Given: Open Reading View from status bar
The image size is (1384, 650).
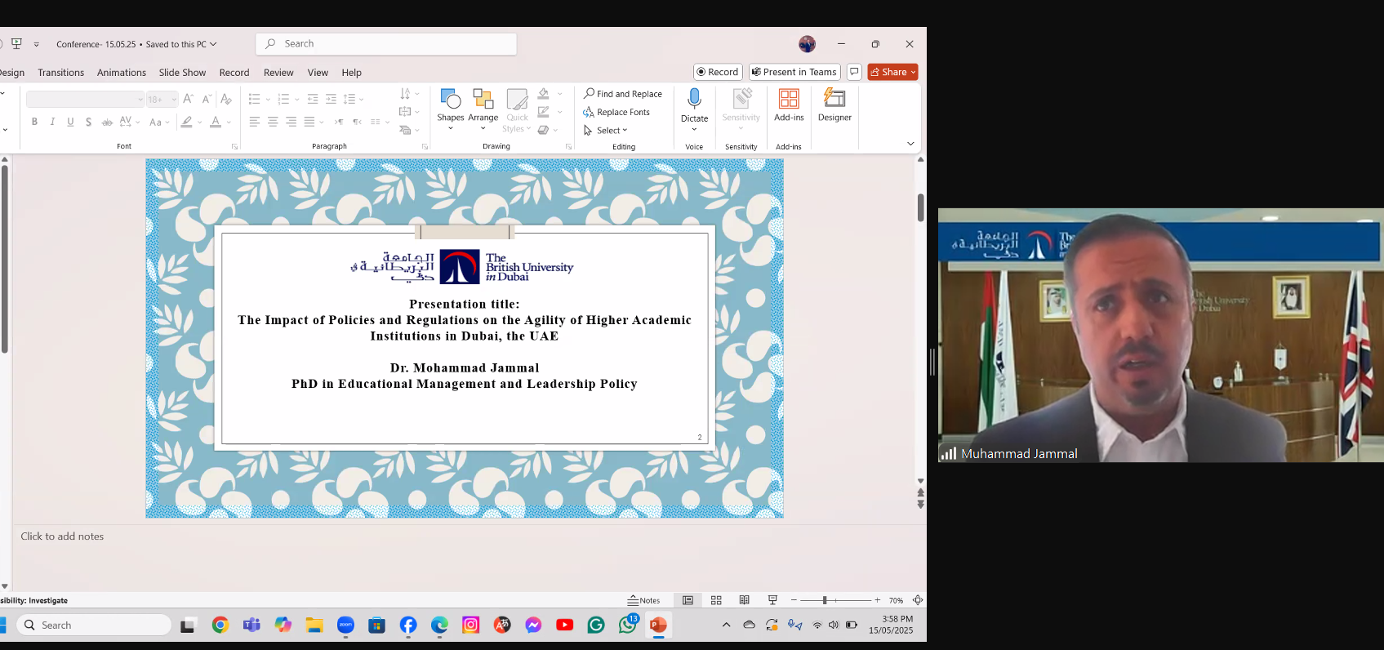Looking at the screenshot, I should 744,600.
